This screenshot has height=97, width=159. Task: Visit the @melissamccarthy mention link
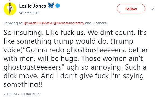tap(69, 23)
